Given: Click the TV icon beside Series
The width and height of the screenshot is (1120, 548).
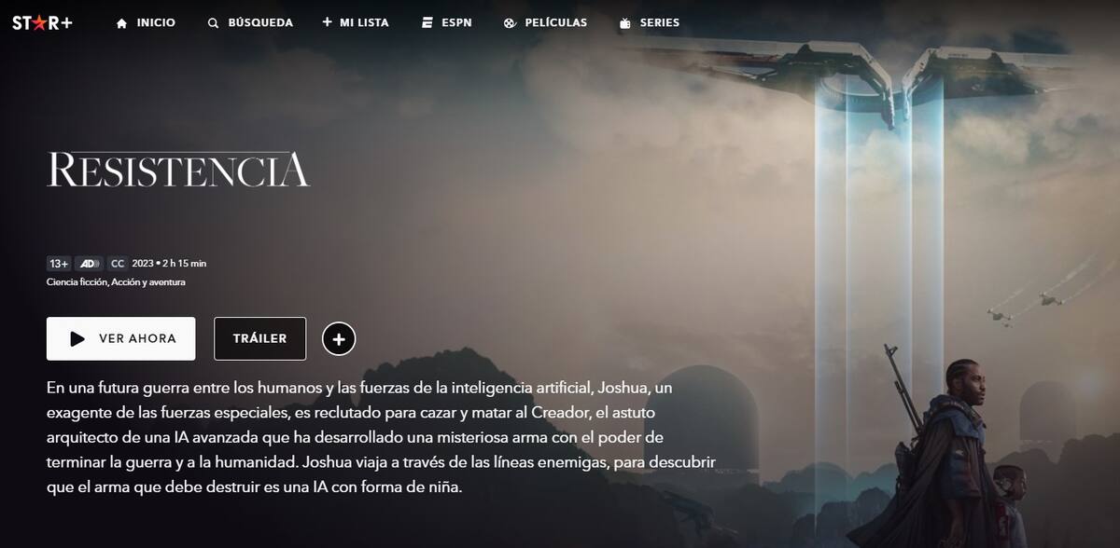Looking at the screenshot, I should (x=625, y=23).
